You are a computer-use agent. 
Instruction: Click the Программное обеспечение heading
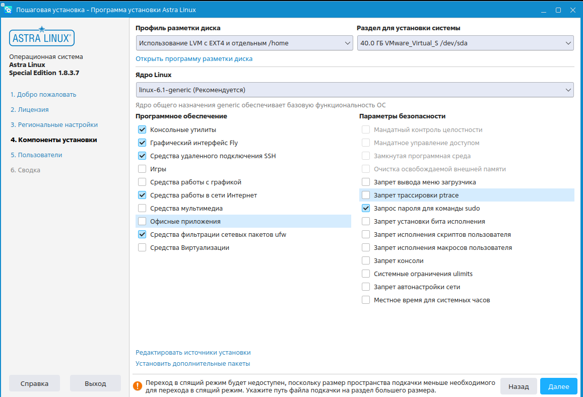pos(181,116)
